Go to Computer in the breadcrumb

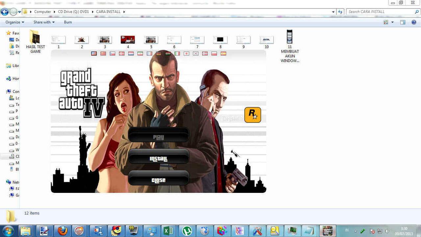pyautogui.click(x=42, y=12)
